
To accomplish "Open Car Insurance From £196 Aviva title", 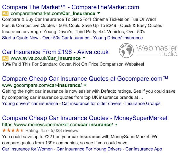I will [x=55, y=52].
